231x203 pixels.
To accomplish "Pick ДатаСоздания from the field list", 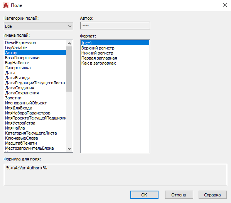I will coord(35,88).
